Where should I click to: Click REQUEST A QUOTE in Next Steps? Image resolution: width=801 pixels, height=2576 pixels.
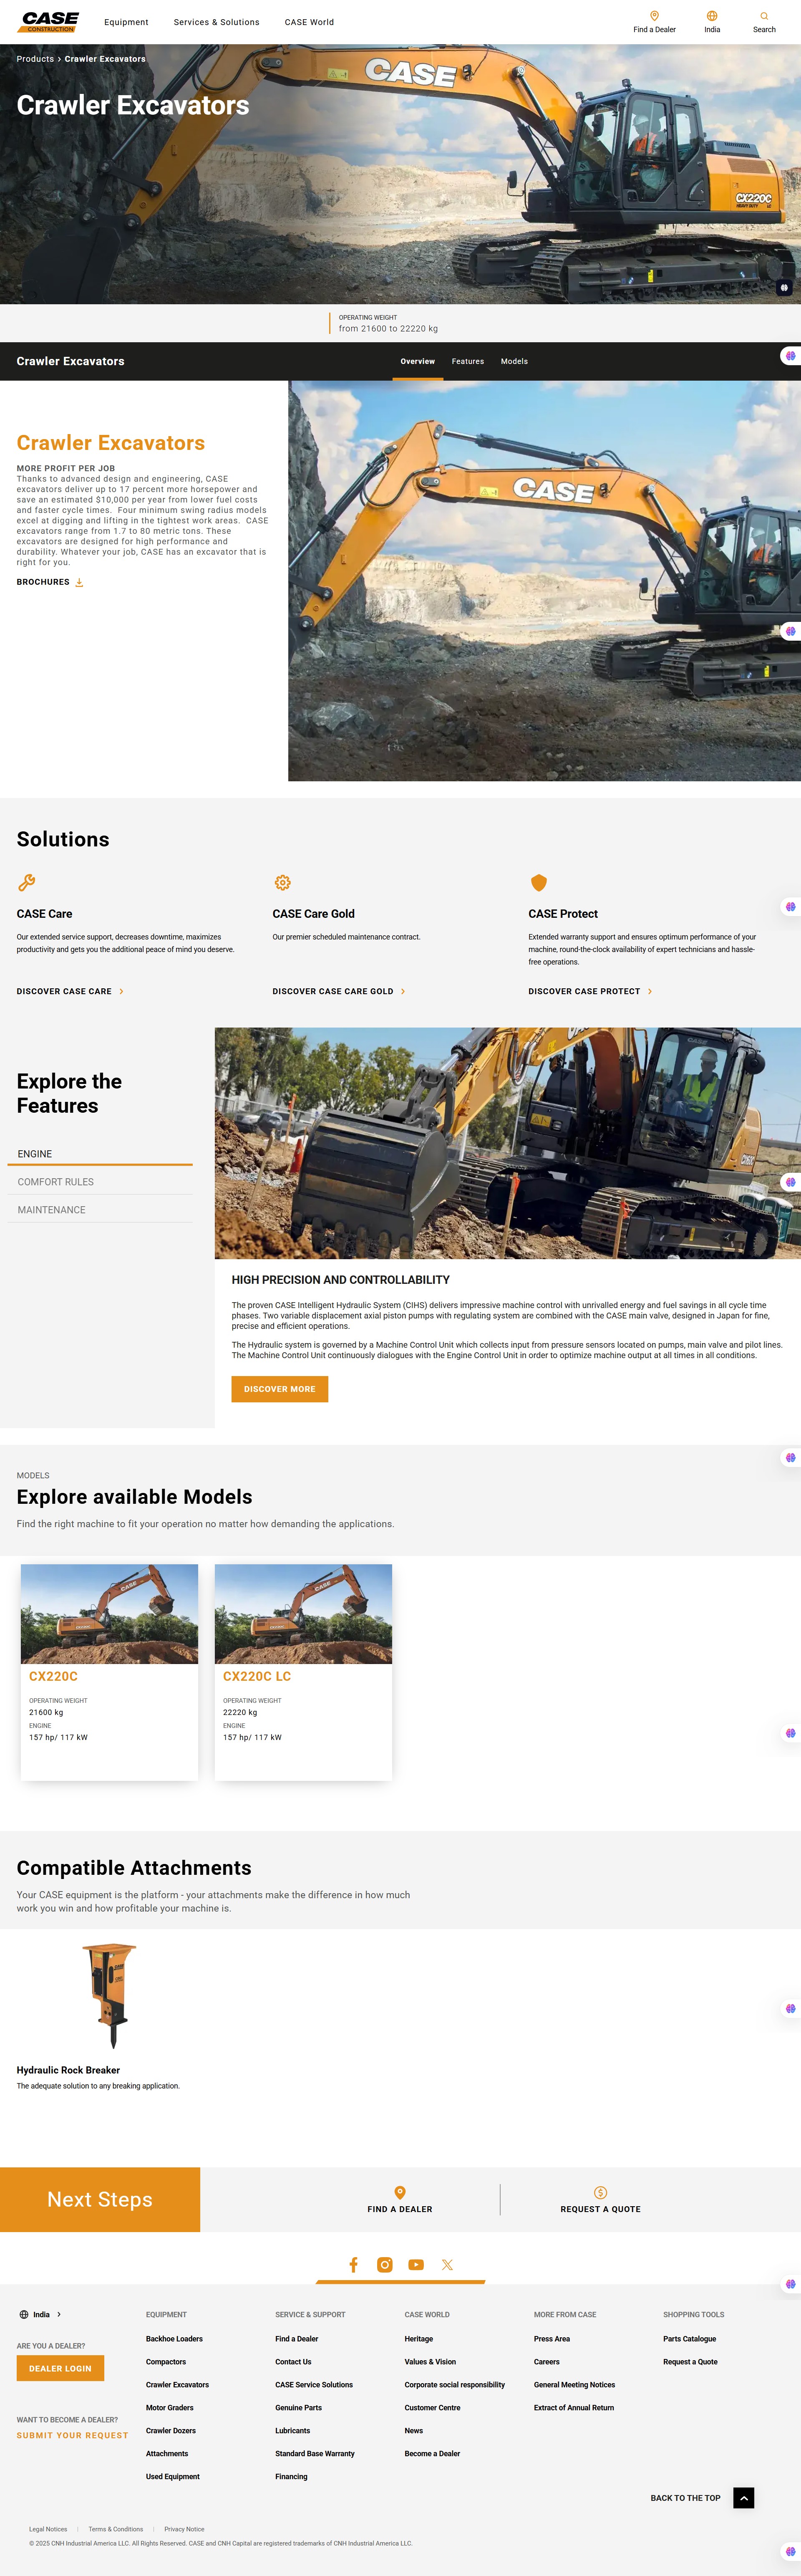tap(600, 2209)
